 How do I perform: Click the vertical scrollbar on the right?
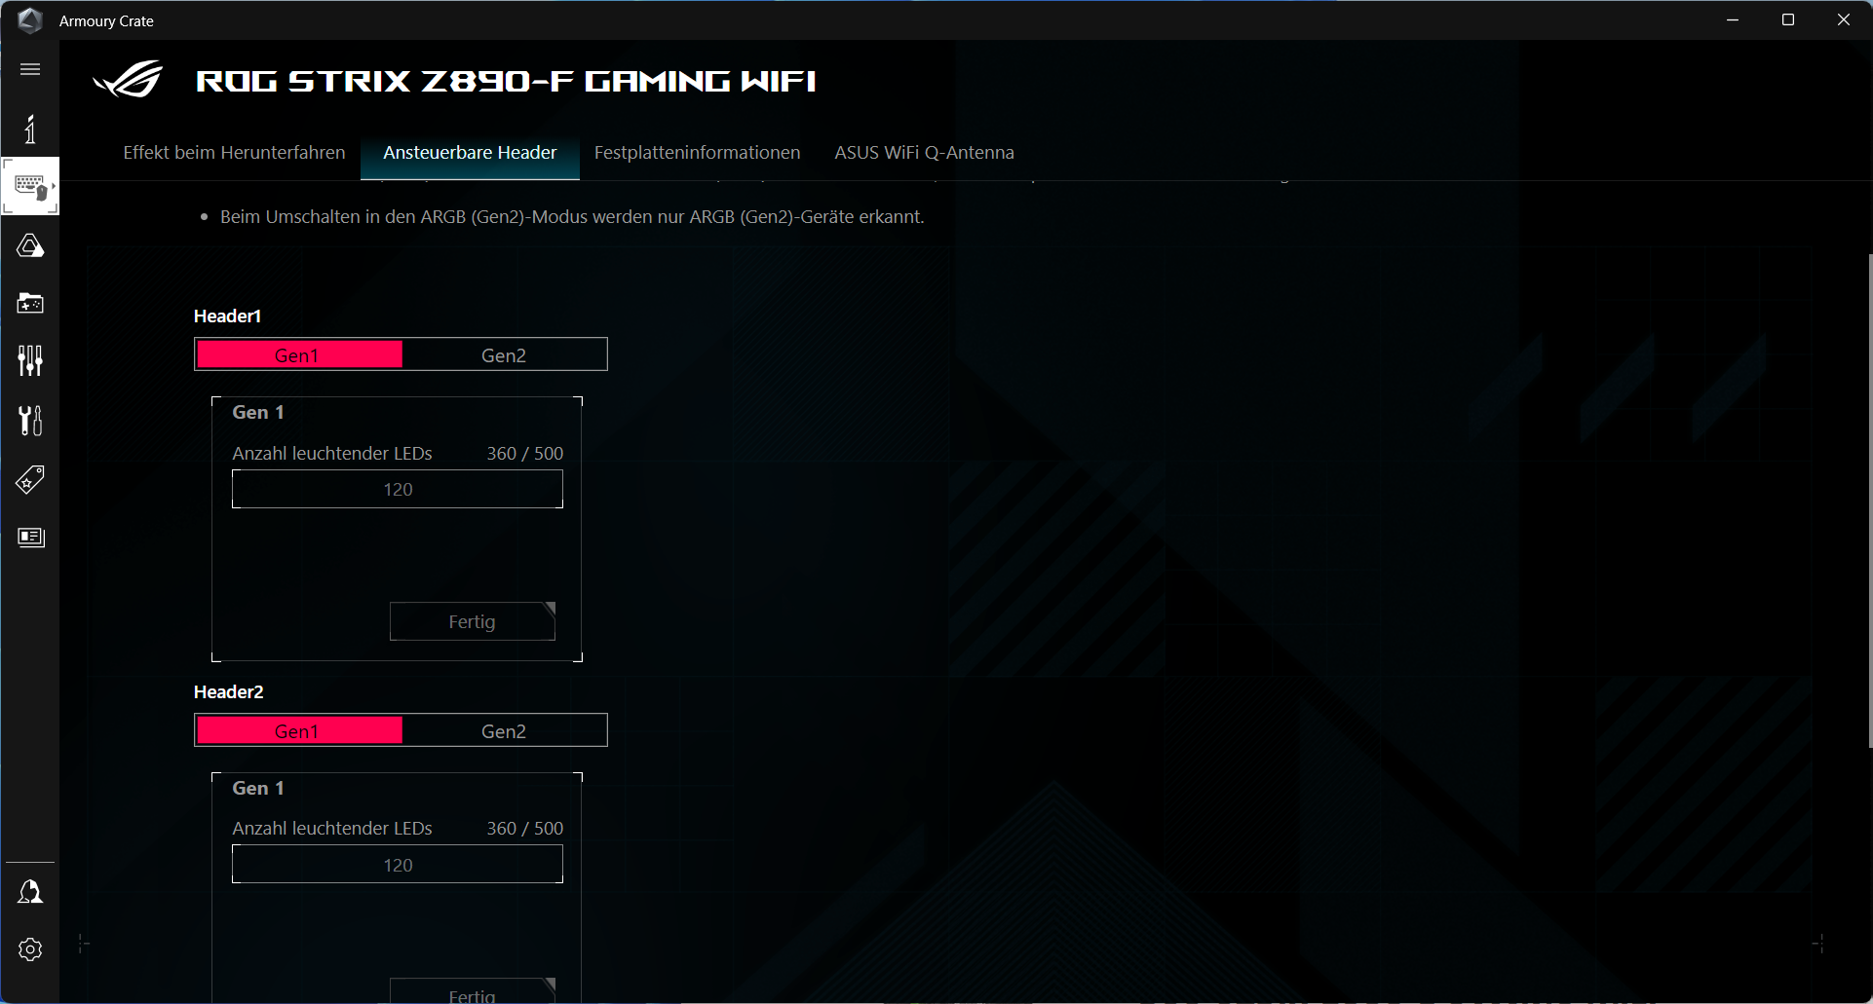tap(1868, 501)
